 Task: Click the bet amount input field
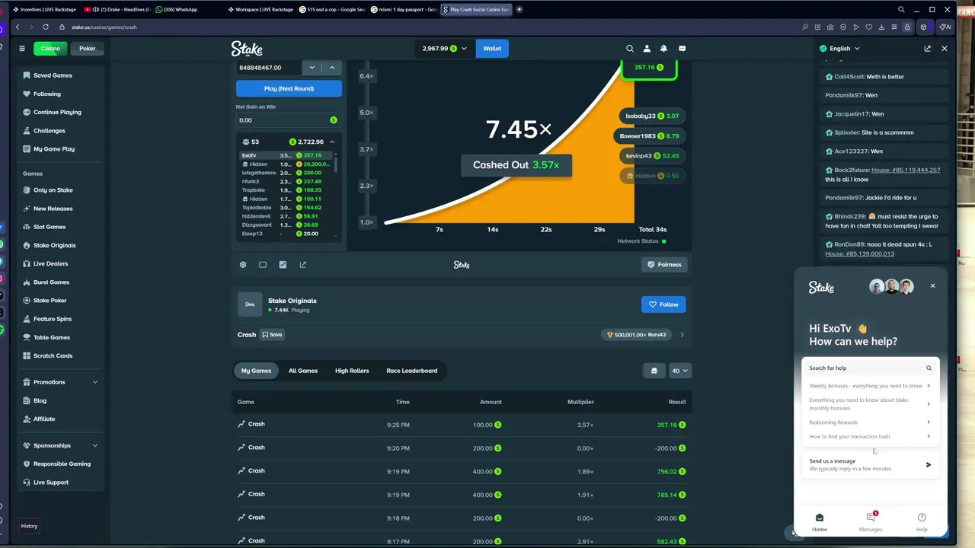(269, 68)
